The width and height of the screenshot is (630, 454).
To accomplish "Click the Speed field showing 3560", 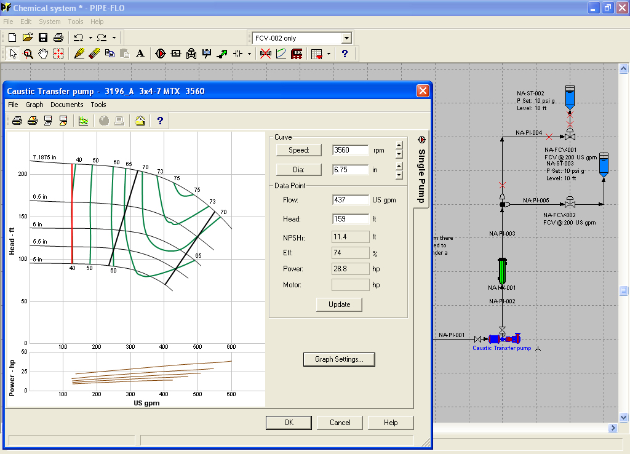I will [x=350, y=150].
